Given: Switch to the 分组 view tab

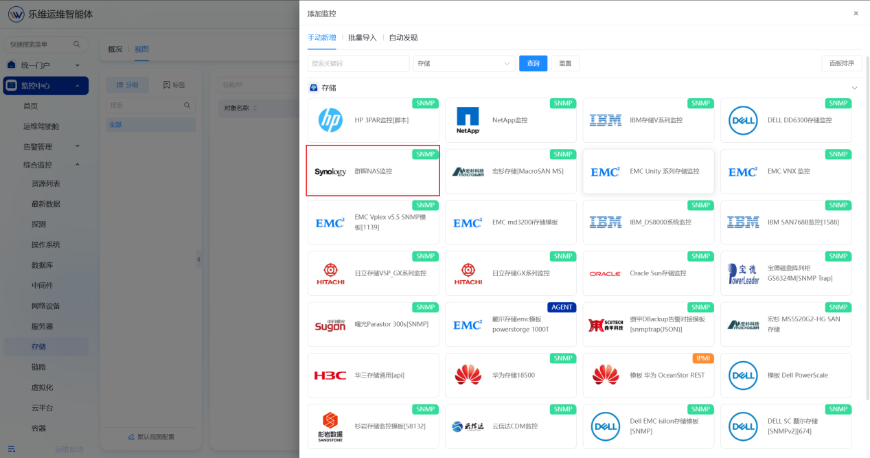Looking at the screenshot, I should [x=127, y=85].
